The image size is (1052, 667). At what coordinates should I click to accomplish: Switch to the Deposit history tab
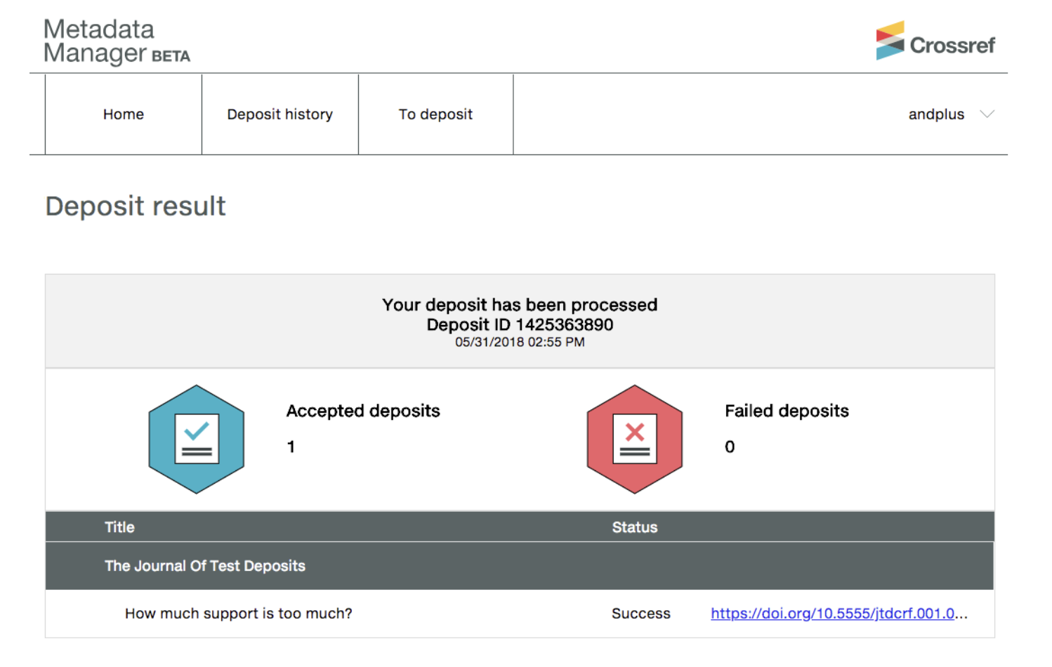pyautogui.click(x=280, y=114)
